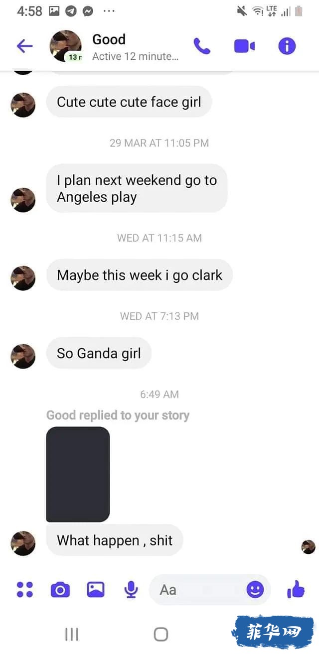Open conversation info details icon

tap(287, 46)
